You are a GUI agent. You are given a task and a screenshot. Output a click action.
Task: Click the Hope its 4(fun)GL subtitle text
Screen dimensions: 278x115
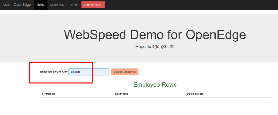(x=155, y=47)
